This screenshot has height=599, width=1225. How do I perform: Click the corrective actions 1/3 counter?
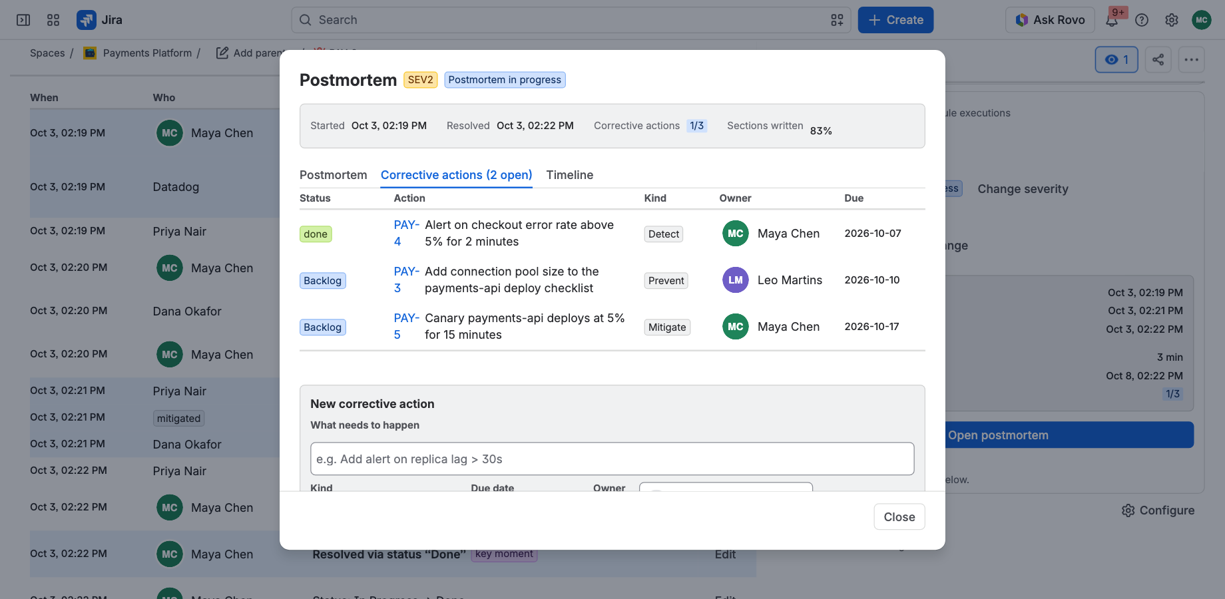point(697,126)
